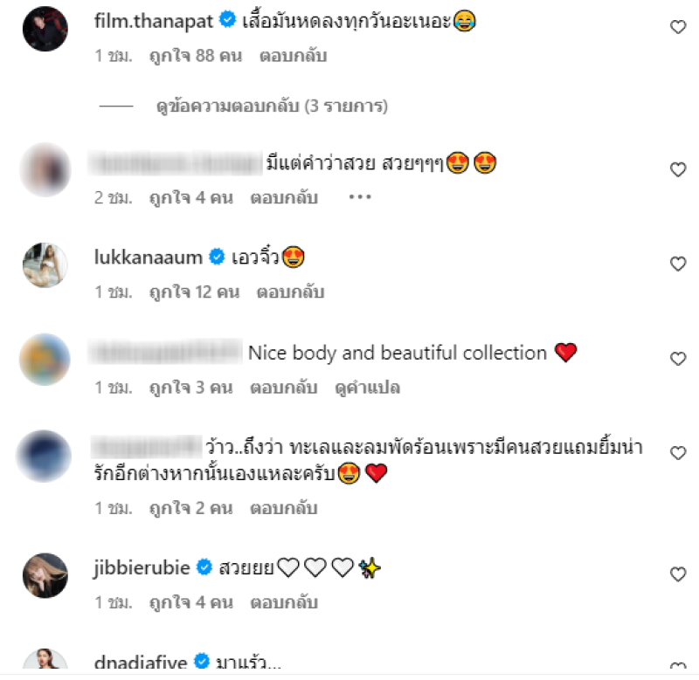View who liked lukkanaaum's comment 'ถูกใจ 12 คน'

pyautogui.click(x=194, y=292)
